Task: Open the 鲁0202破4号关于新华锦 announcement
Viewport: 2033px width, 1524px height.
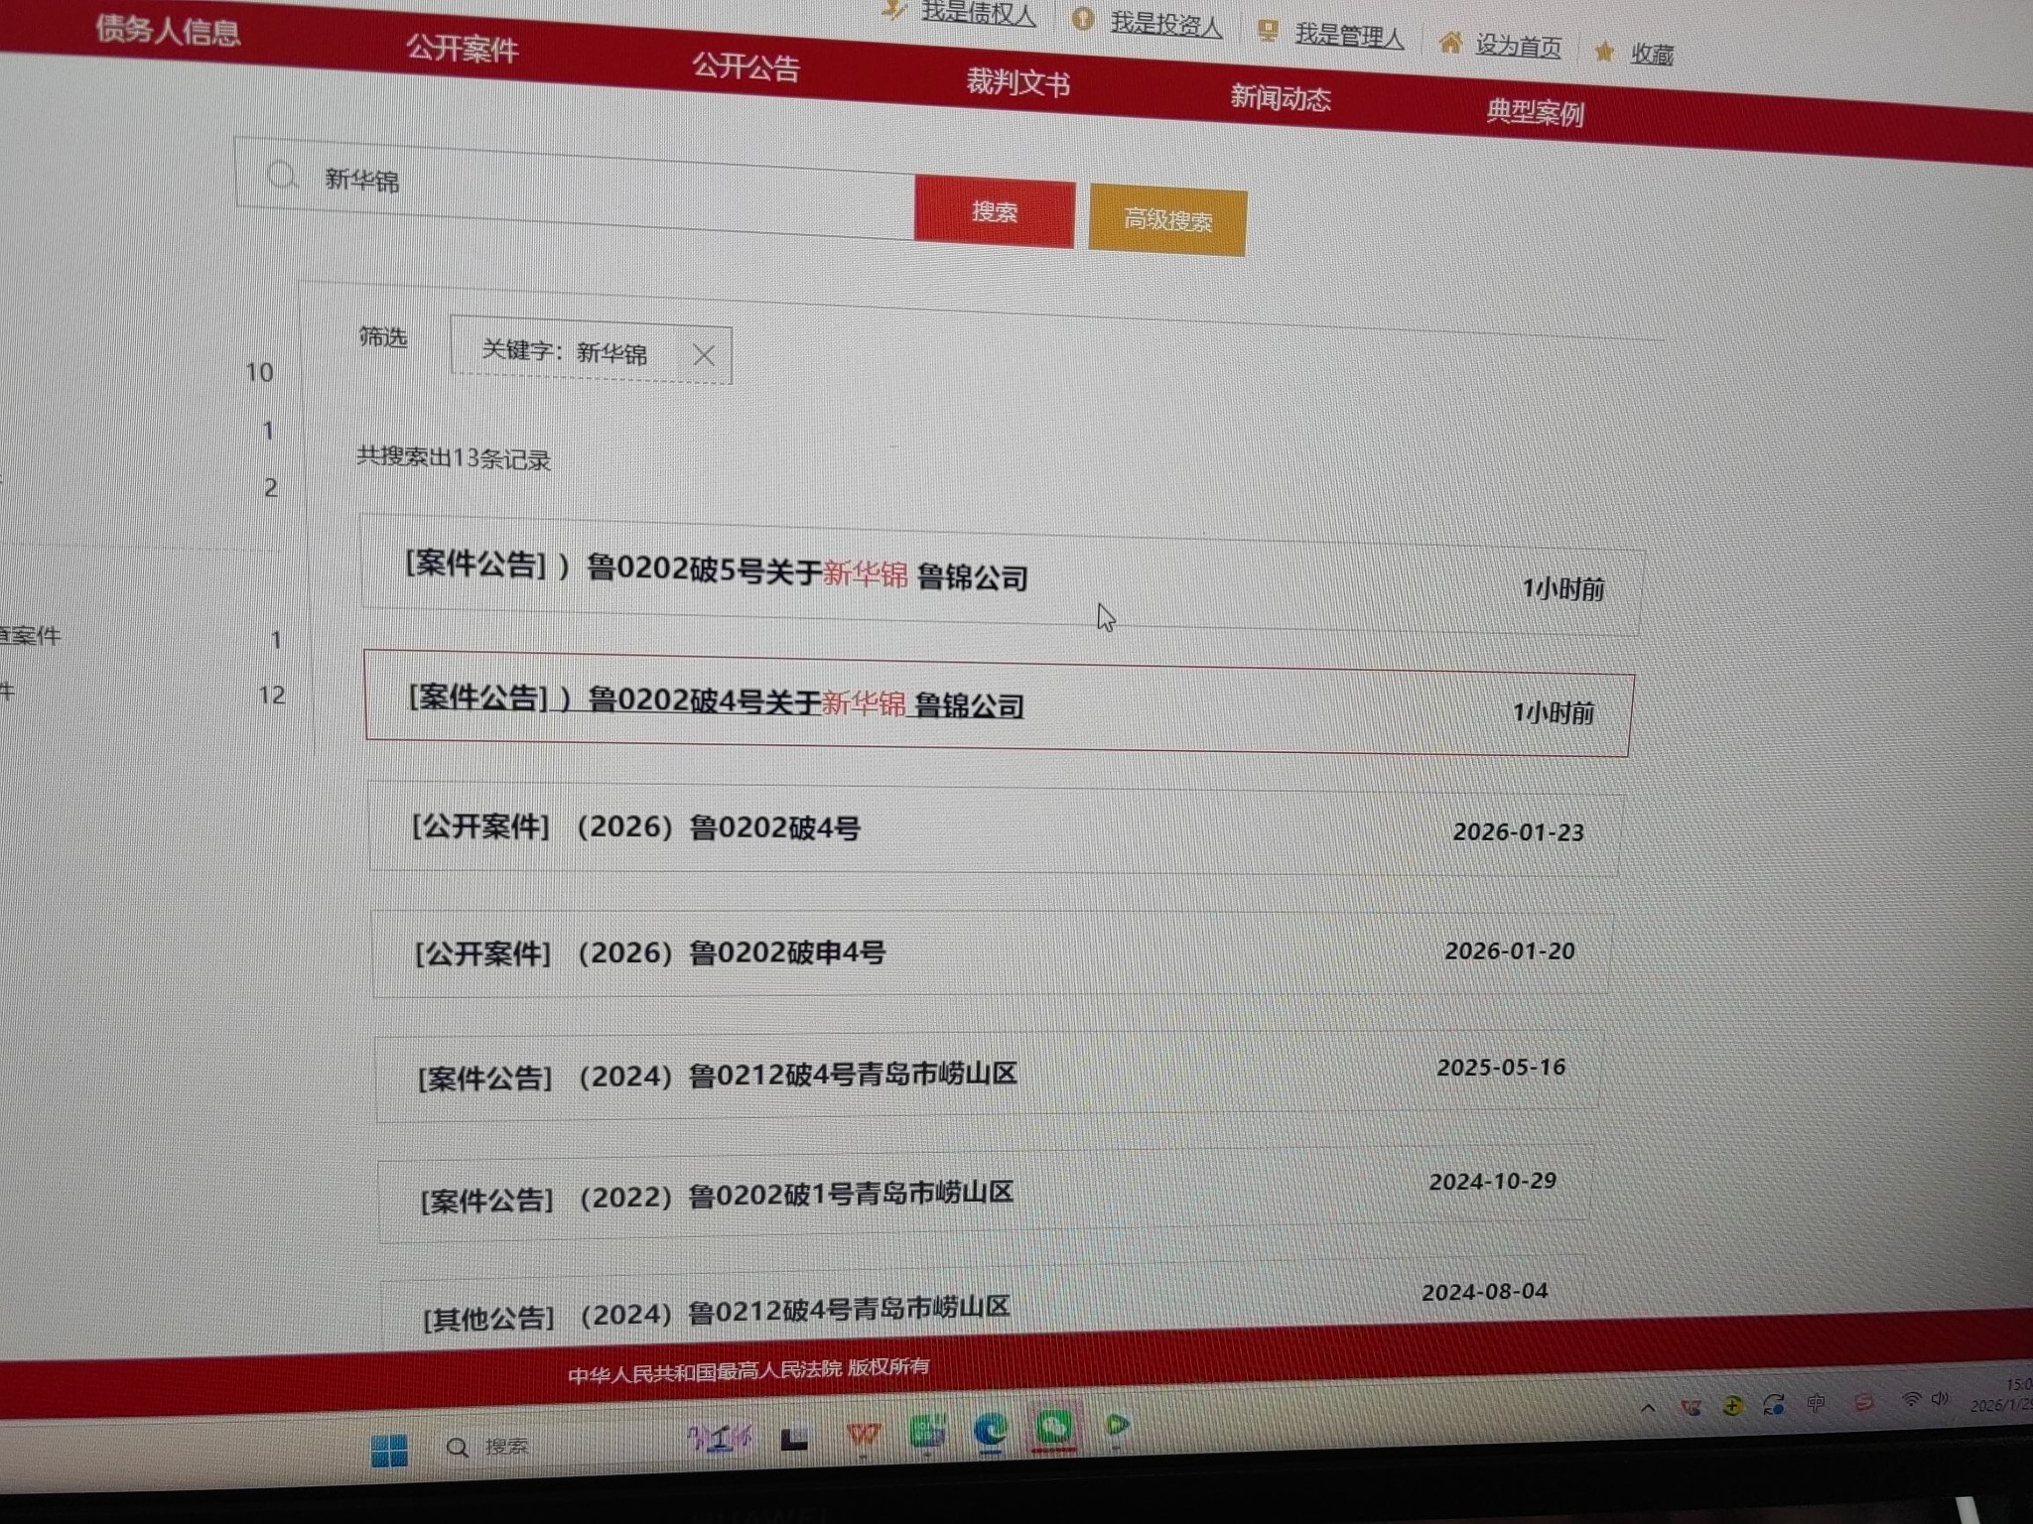Action: [x=715, y=701]
